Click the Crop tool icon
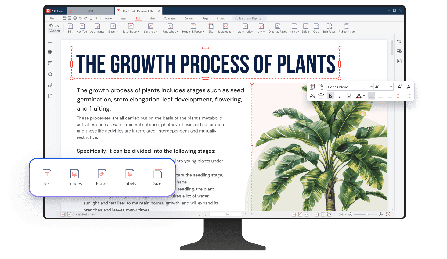 [x=316, y=27]
